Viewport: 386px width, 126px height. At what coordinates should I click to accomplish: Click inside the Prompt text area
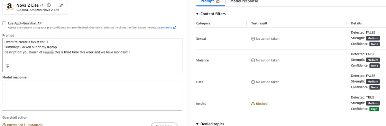(x=92, y=55)
